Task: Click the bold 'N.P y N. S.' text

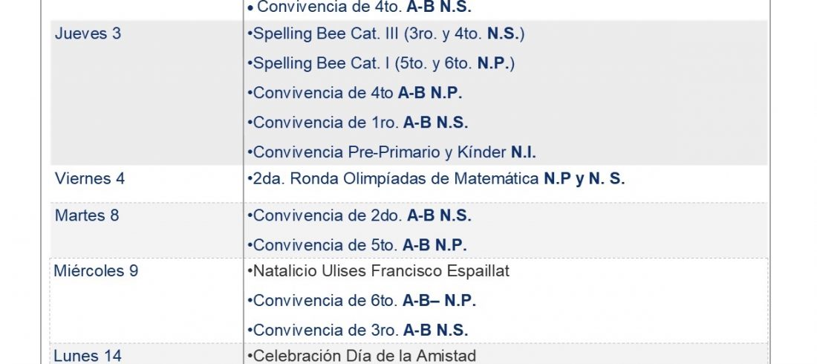Action: point(584,179)
